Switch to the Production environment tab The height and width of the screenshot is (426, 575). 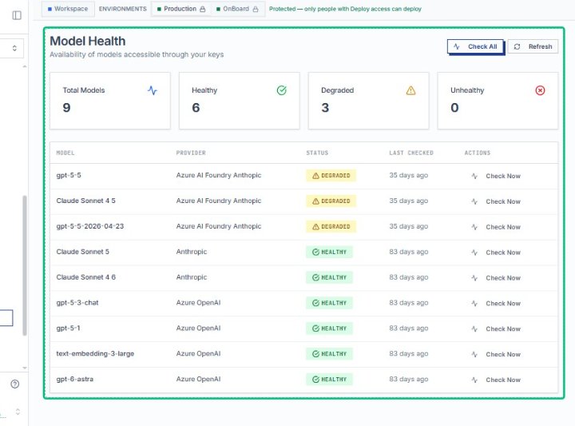181,9
